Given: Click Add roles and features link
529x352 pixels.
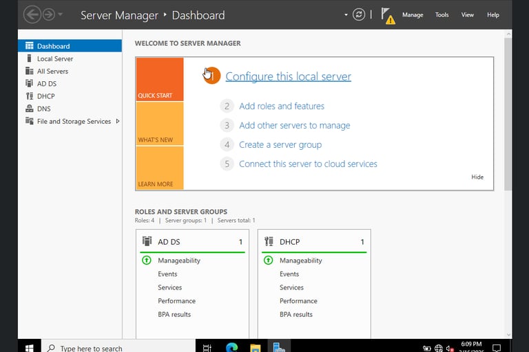Looking at the screenshot, I should pos(282,106).
